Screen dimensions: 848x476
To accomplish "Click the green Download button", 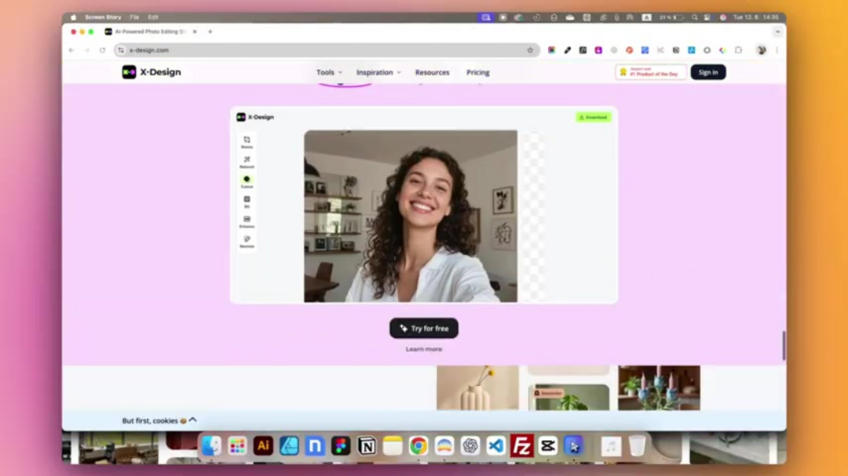I will coord(593,117).
